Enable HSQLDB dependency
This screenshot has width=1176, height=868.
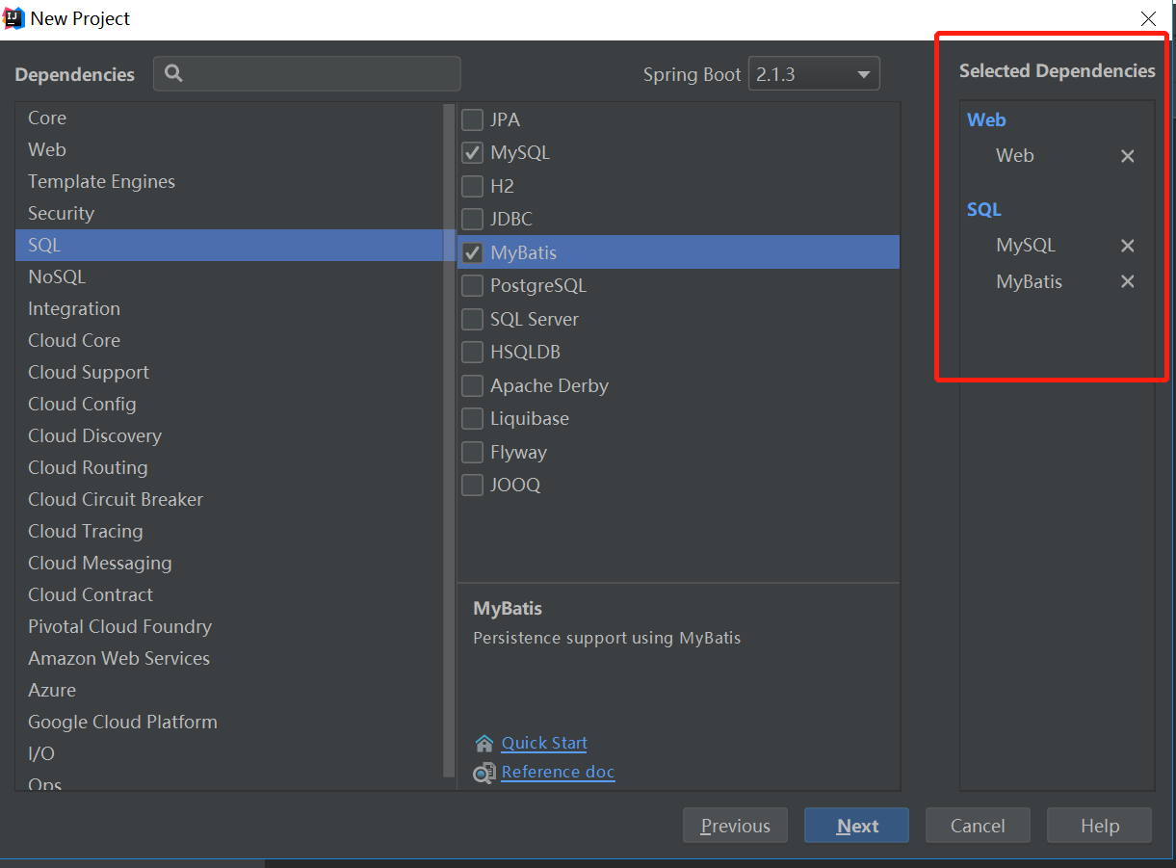[473, 352]
